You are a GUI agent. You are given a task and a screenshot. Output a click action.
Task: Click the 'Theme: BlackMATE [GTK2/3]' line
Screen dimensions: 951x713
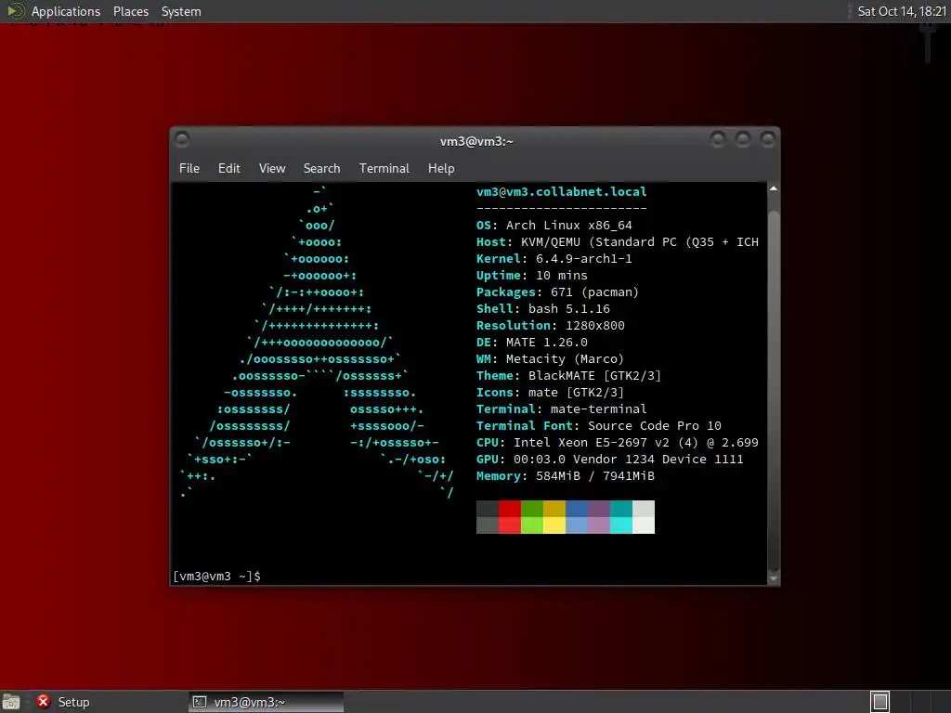(568, 376)
